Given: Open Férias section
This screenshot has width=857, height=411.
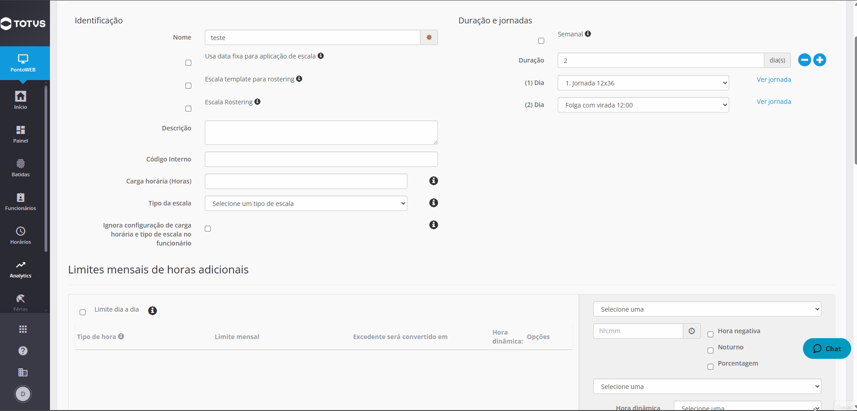Looking at the screenshot, I should [x=21, y=302].
